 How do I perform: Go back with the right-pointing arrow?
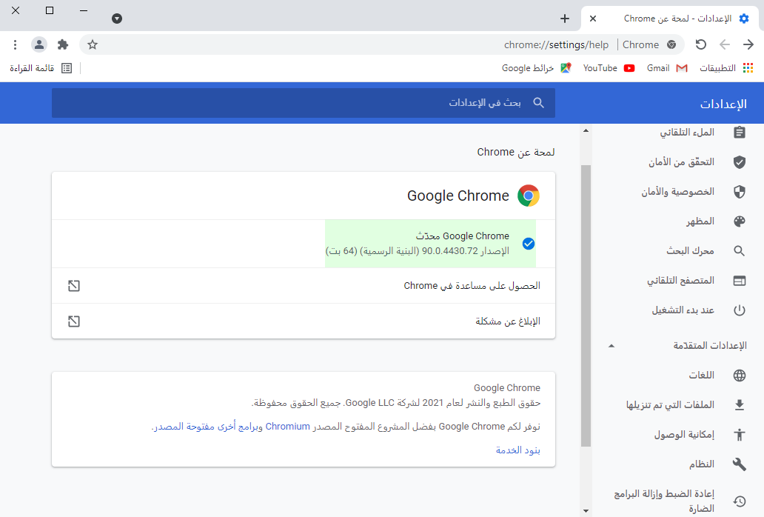[748, 45]
